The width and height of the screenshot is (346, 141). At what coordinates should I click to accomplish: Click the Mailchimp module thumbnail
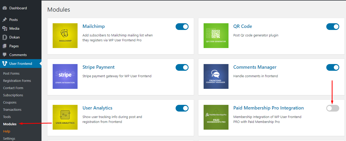point(65,36)
